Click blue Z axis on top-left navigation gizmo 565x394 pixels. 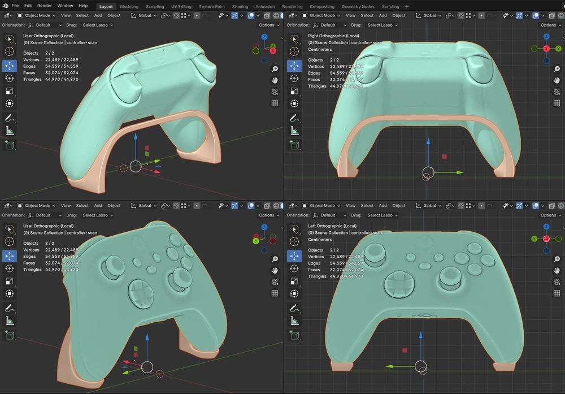coord(264,37)
